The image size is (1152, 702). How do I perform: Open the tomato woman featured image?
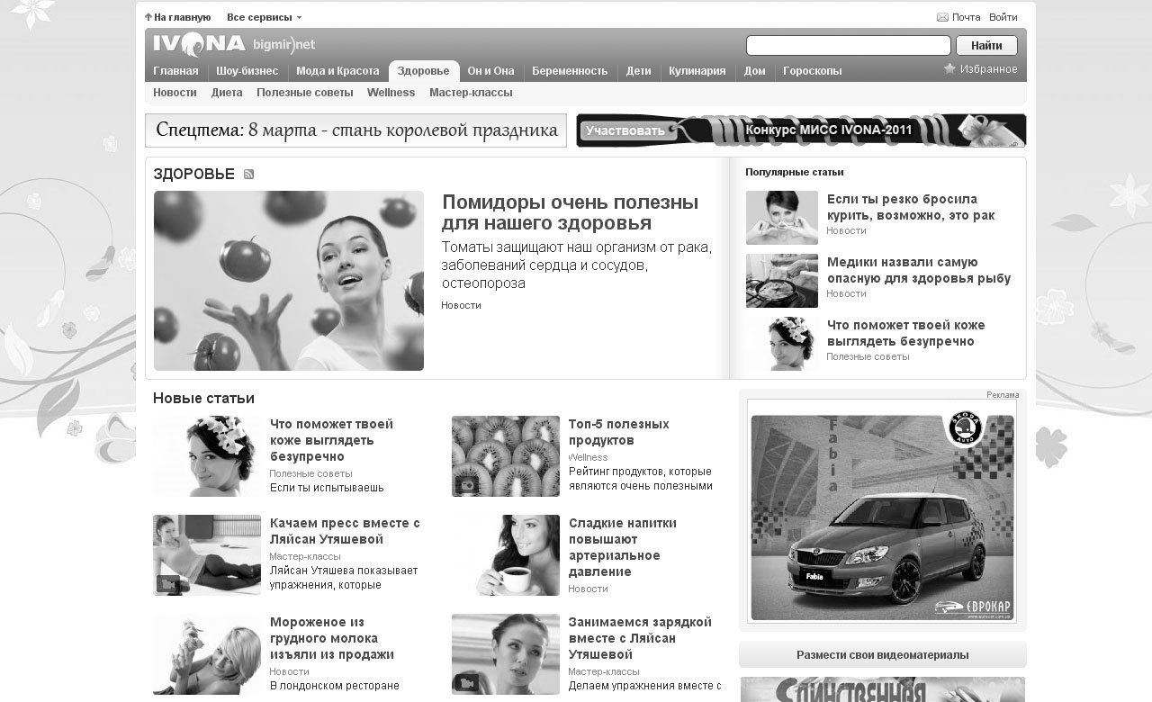click(x=288, y=281)
